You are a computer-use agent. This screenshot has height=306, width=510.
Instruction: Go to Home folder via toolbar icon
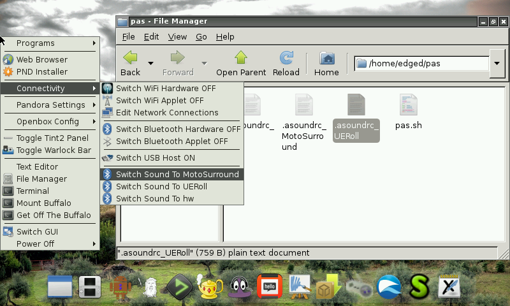326,59
